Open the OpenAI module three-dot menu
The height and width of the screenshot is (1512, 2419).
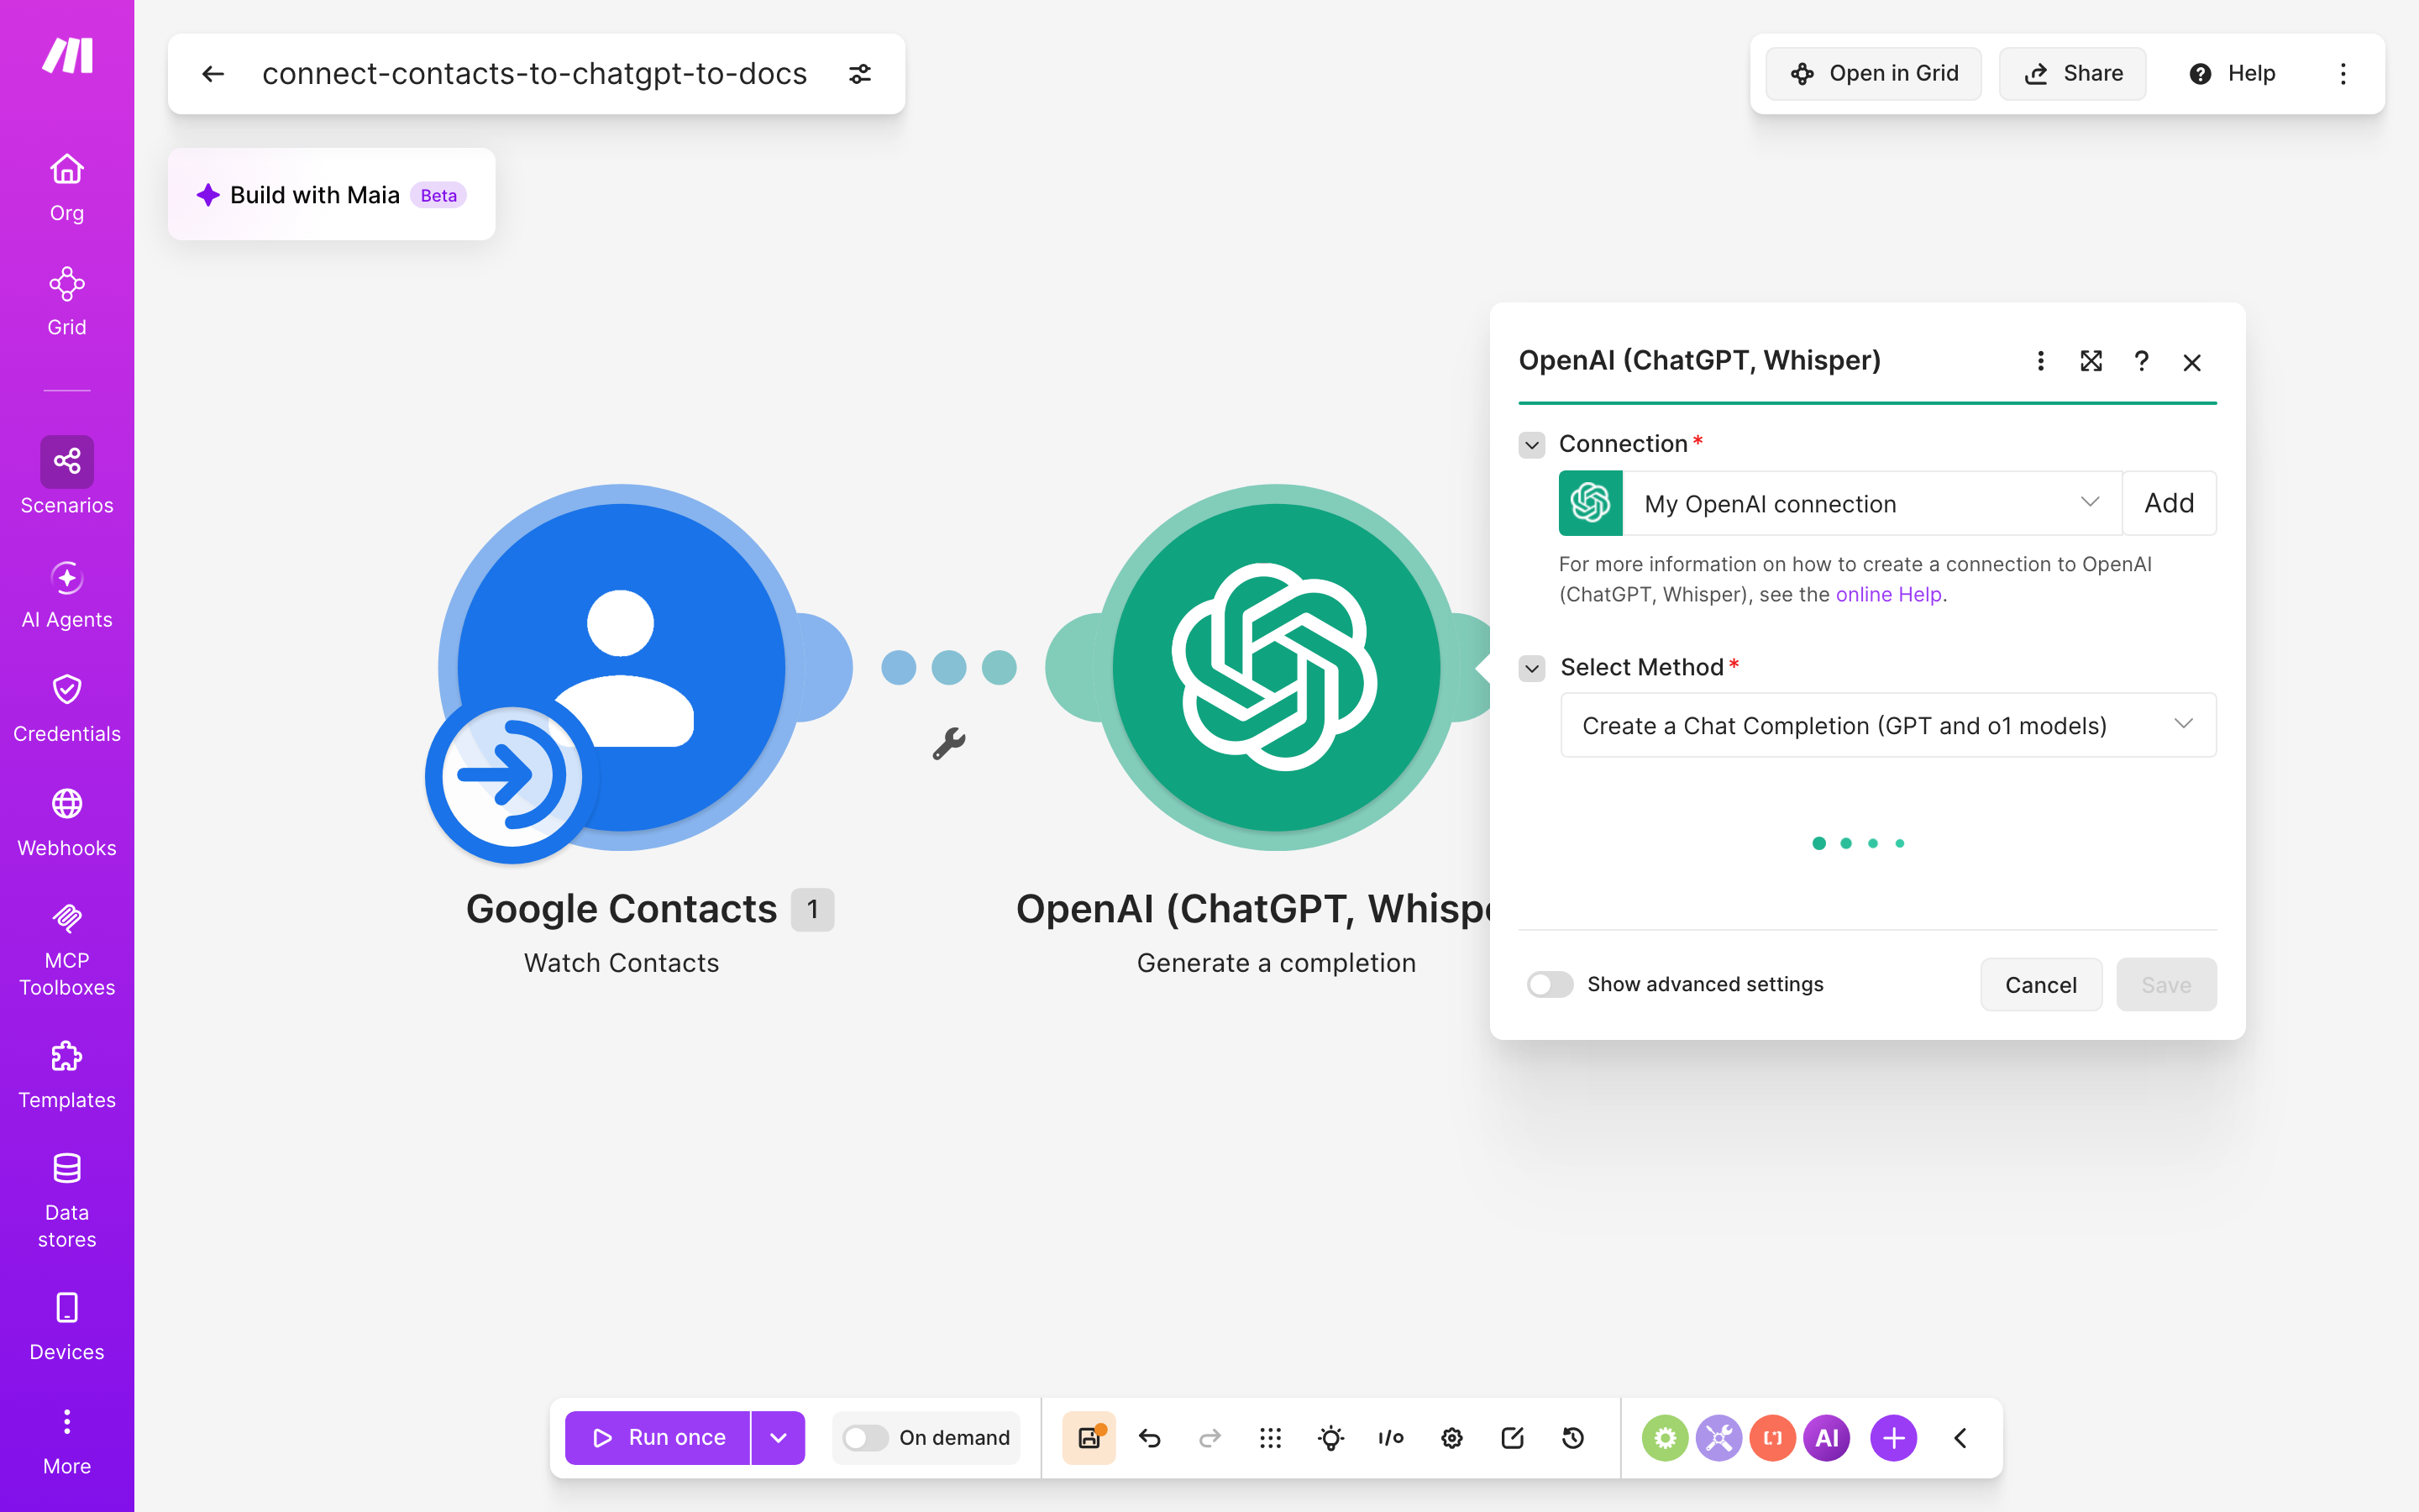point(2040,361)
